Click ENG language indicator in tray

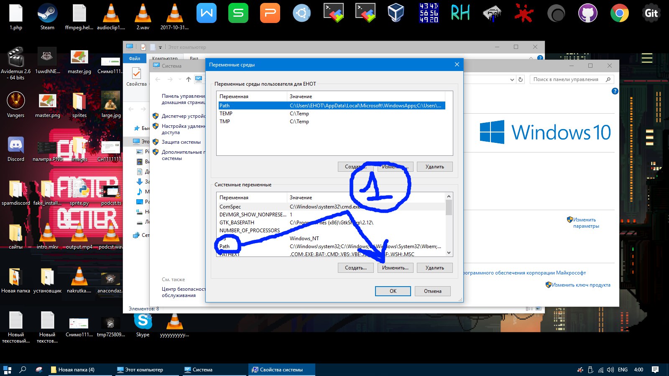(623, 370)
